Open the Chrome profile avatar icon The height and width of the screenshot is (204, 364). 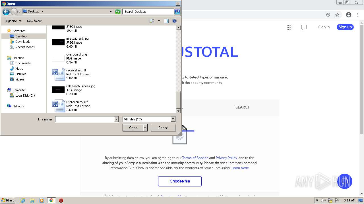(349, 15)
